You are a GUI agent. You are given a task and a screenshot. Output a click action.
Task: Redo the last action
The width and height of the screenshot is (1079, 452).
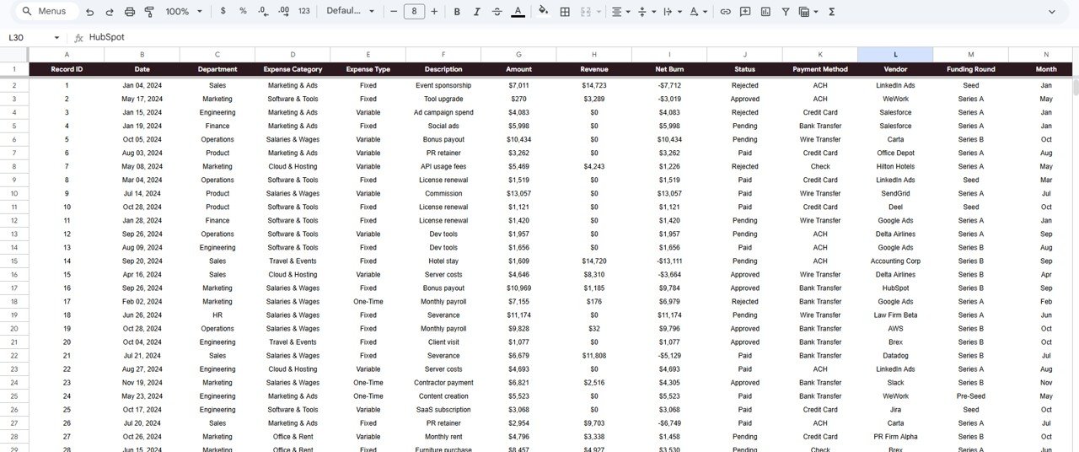[x=110, y=12]
